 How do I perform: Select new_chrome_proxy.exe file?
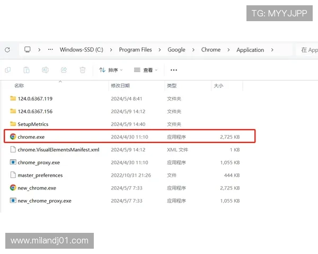(x=45, y=201)
